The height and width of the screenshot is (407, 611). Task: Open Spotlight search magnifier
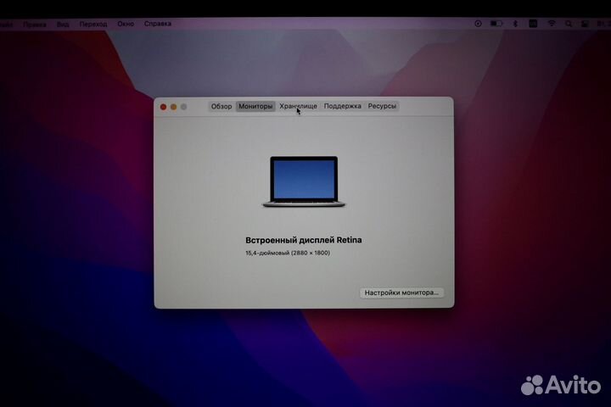(x=569, y=24)
